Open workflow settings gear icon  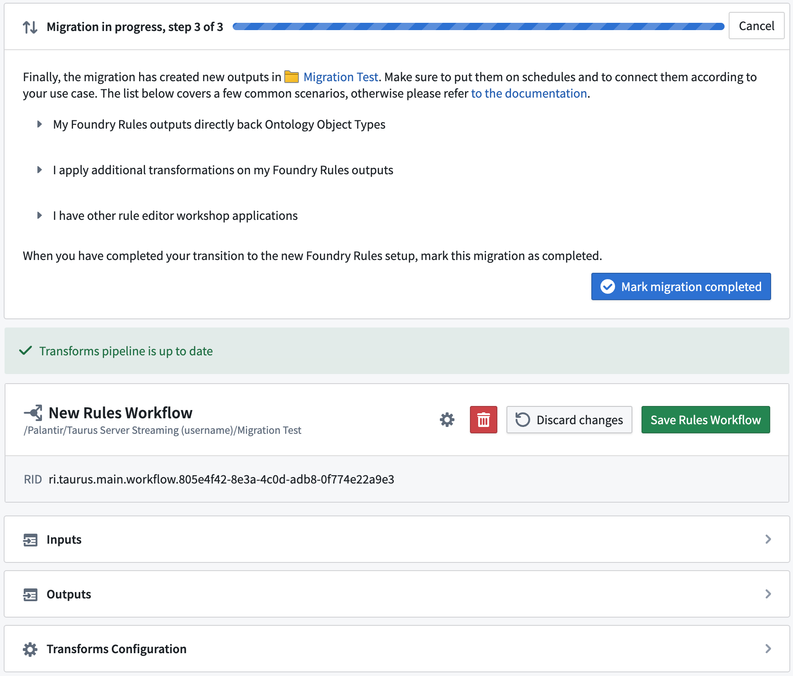pos(447,420)
